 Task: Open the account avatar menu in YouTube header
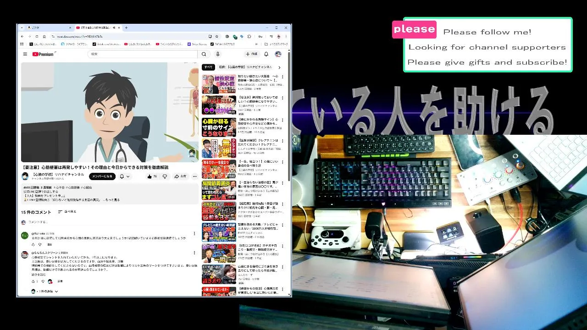point(278,54)
